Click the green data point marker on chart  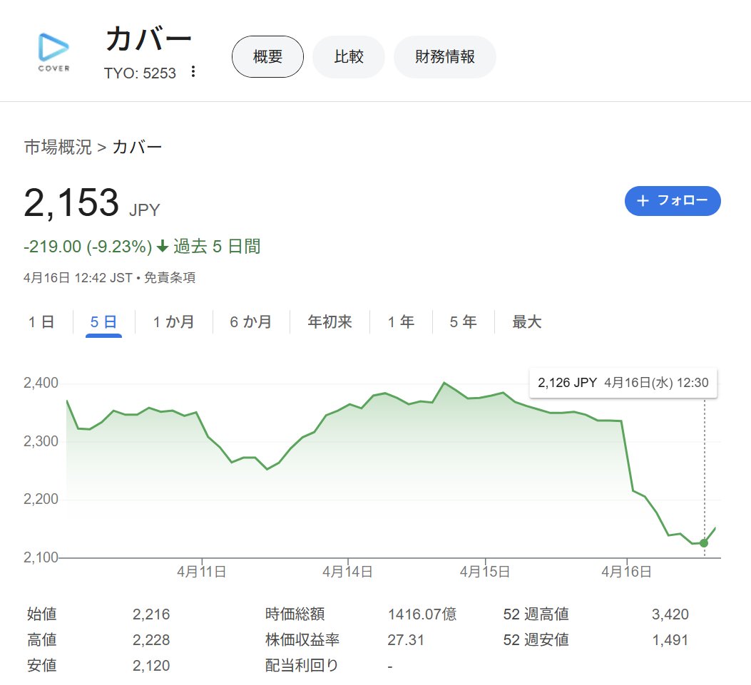(704, 543)
